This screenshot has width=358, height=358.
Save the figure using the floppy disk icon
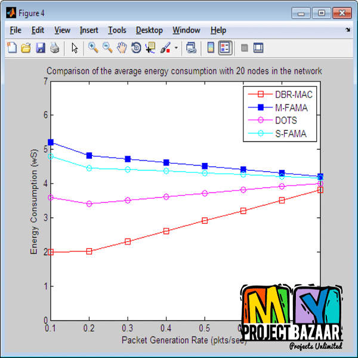(x=40, y=48)
